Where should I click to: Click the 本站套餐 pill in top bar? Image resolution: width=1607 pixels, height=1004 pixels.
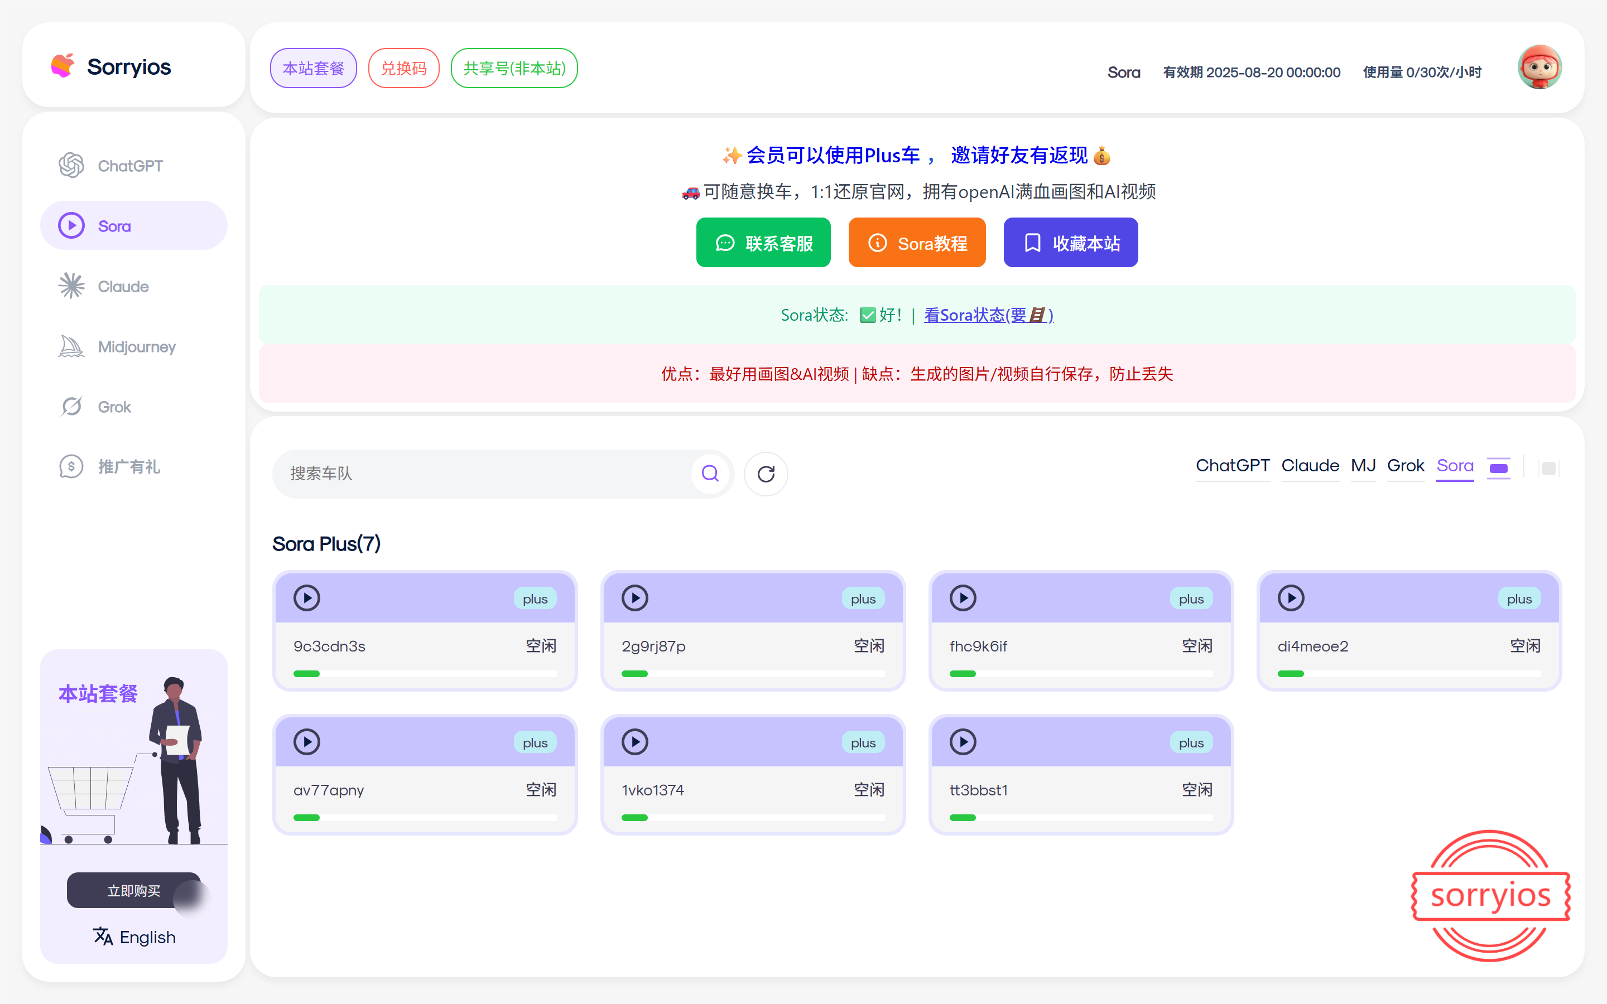point(314,67)
